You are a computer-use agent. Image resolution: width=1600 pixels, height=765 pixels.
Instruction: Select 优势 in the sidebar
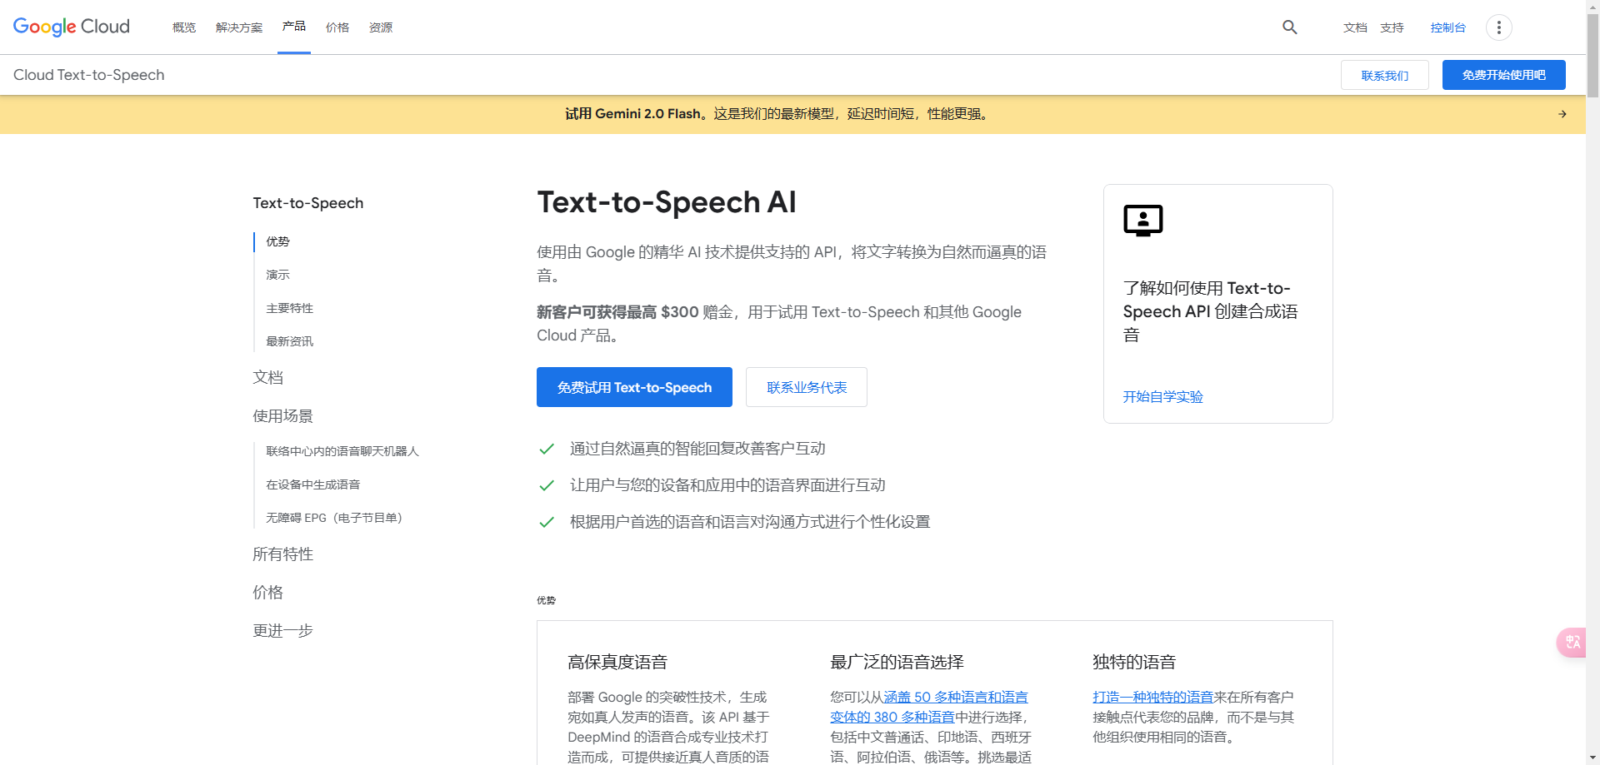pos(277,241)
